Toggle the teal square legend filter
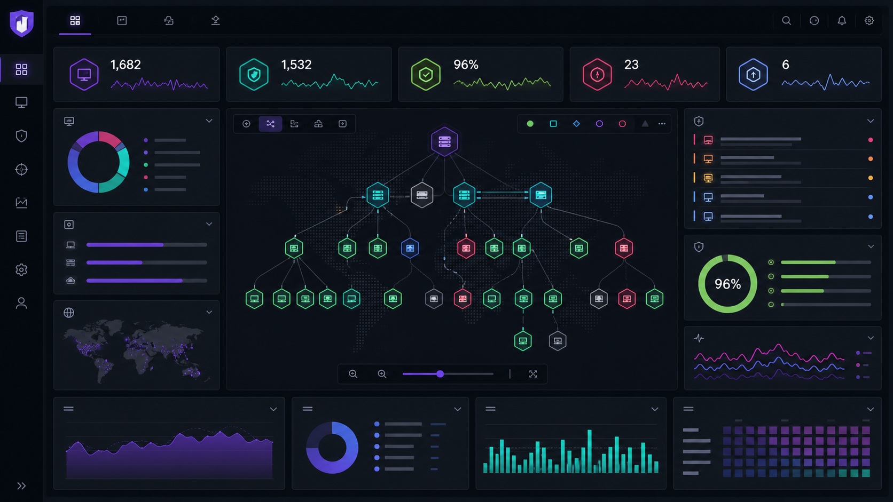Image resolution: width=893 pixels, height=502 pixels. coord(553,124)
